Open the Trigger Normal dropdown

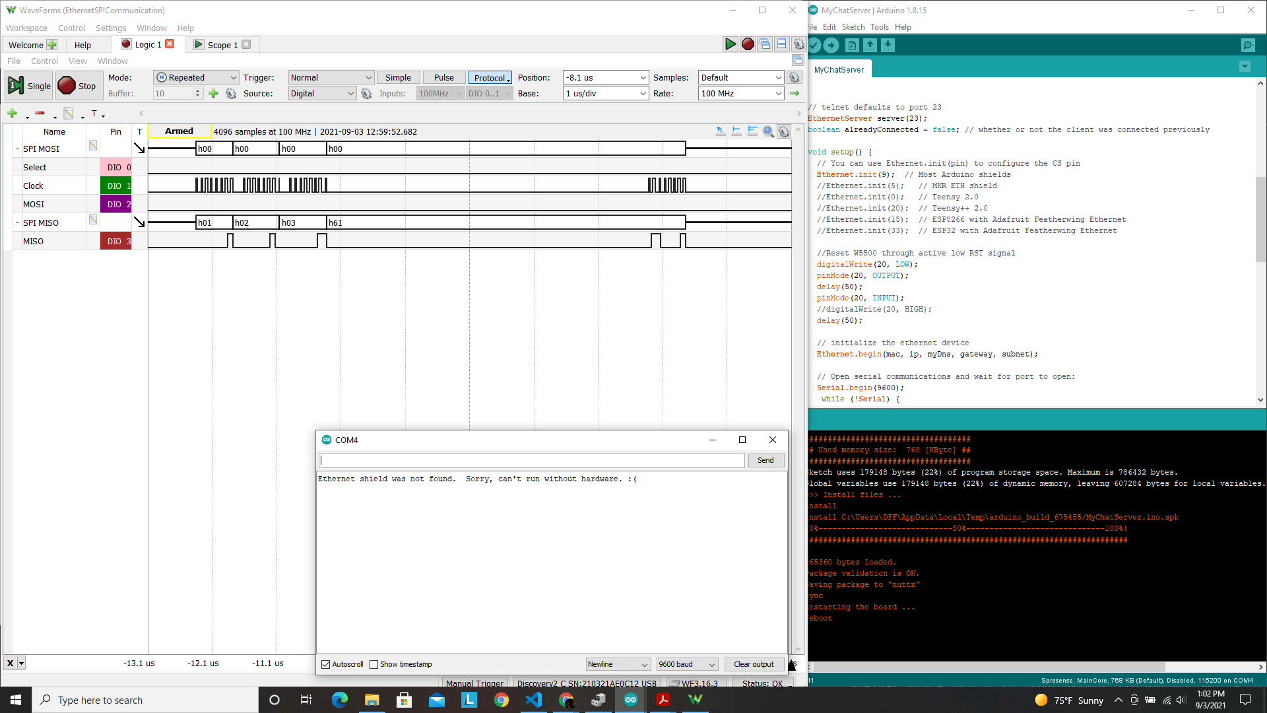point(331,77)
